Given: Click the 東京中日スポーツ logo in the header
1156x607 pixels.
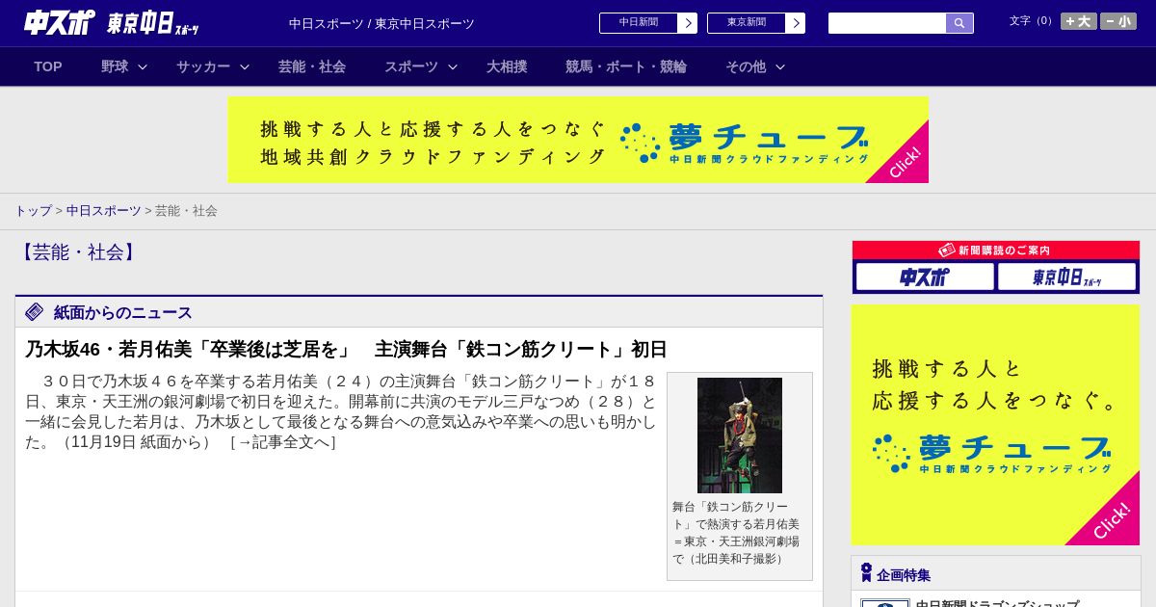Looking at the screenshot, I should (153, 23).
